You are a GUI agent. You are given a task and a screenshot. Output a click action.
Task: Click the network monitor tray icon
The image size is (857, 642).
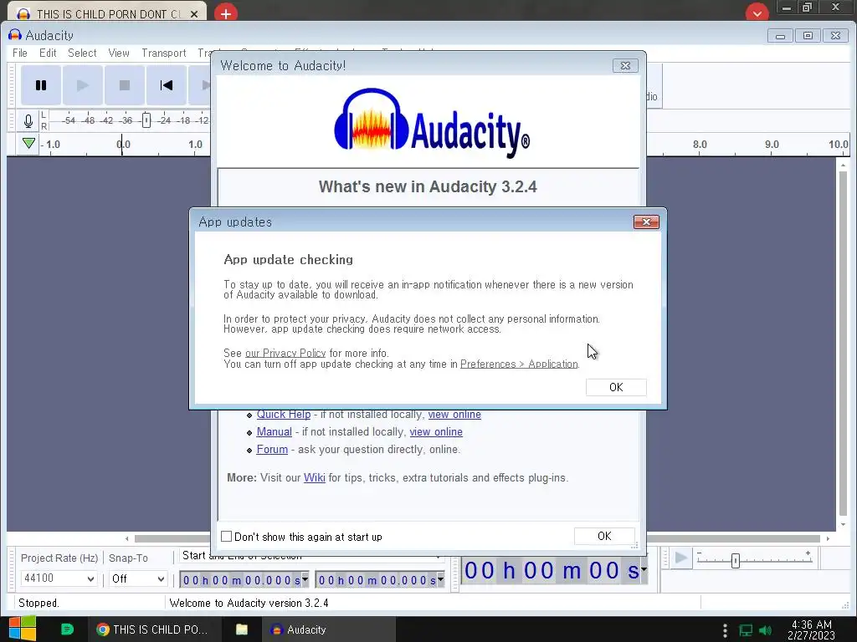pos(746,630)
